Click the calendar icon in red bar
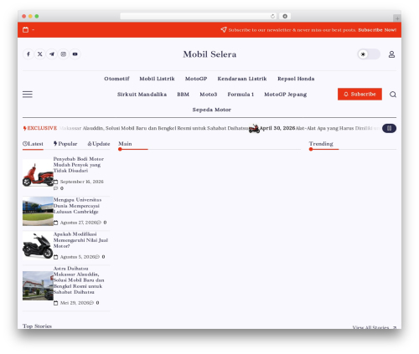 25,29
